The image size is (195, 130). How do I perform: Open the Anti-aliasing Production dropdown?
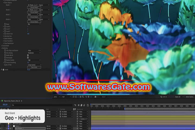point(34,53)
